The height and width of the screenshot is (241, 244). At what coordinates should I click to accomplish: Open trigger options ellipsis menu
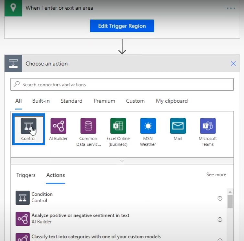click(x=231, y=8)
